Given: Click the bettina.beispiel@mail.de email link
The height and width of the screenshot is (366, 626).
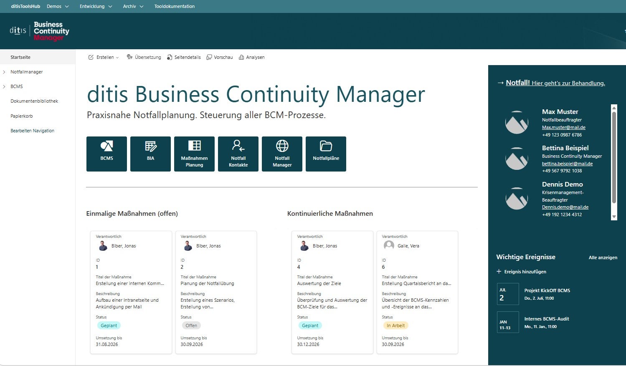Looking at the screenshot, I should point(567,164).
